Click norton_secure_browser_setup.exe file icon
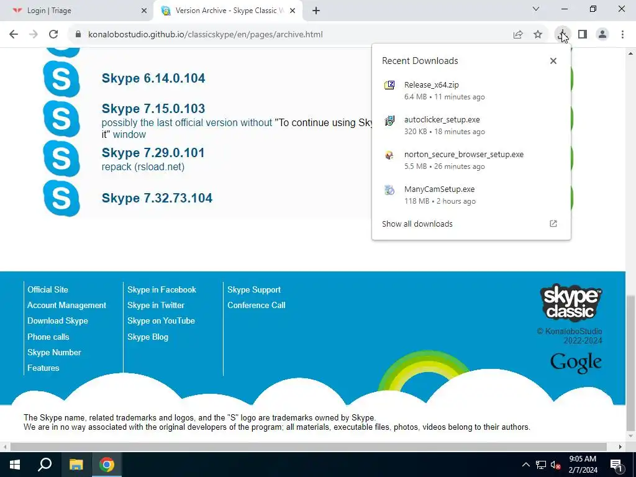636x477 pixels. [389, 155]
